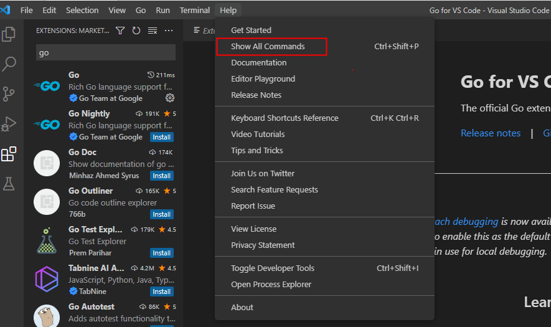The height and width of the screenshot is (327, 551).
Task: Select About from Help menu
Action: pos(325,307)
